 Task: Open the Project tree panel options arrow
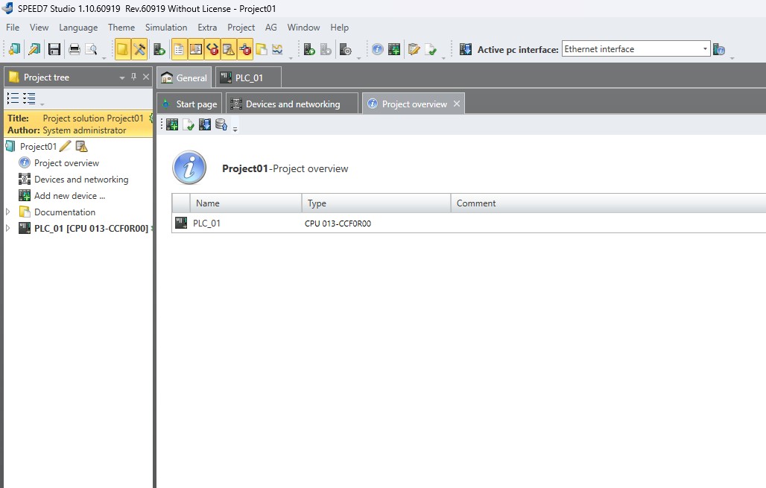[x=121, y=77]
